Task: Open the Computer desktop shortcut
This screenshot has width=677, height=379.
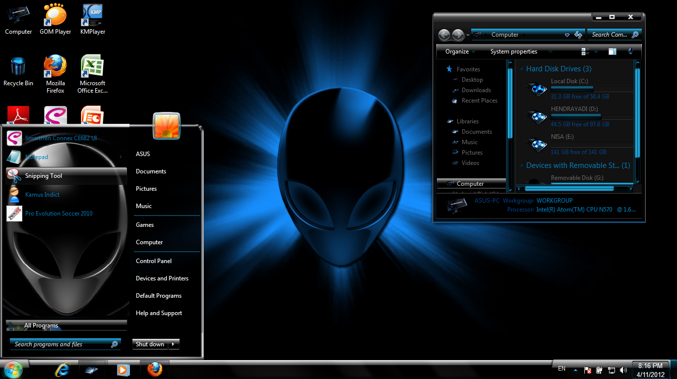Action: 18,19
